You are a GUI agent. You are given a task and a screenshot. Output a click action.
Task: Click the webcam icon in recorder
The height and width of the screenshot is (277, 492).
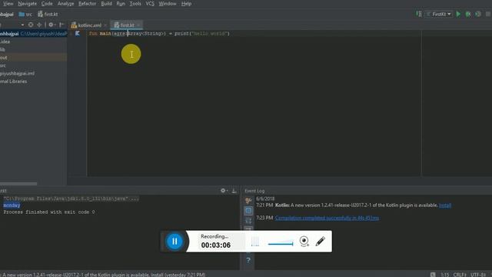tap(304, 241)
